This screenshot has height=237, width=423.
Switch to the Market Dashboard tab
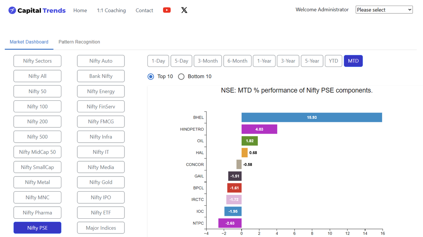[29, 42]
